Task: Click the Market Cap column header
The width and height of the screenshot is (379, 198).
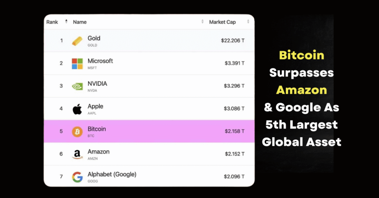Action: point(222,22)
